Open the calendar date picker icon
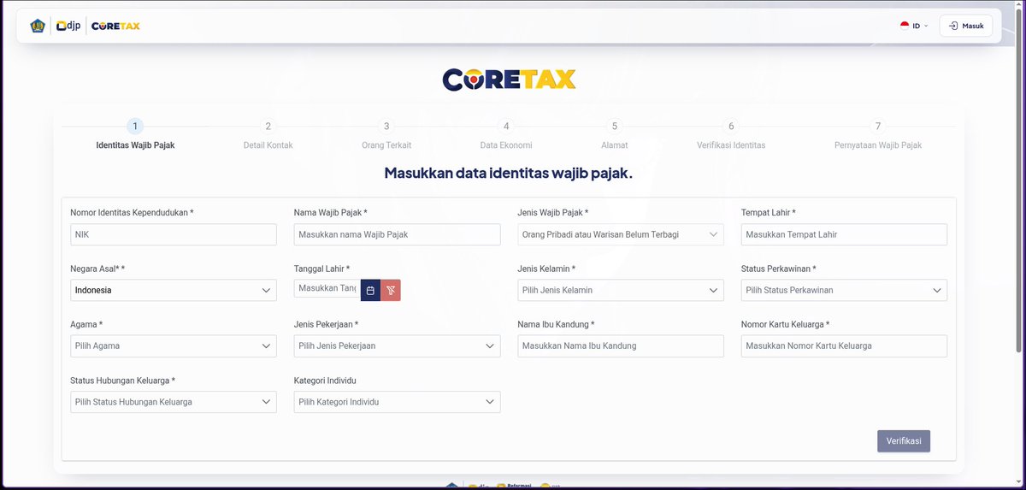The height and width of the screenshot is (490, 1026). tap(370, 290)
